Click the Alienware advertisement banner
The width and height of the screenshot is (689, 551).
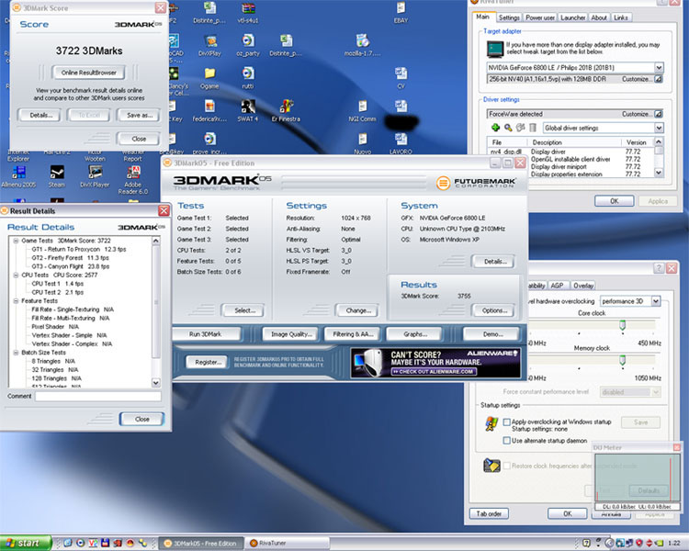coord(435,363)
